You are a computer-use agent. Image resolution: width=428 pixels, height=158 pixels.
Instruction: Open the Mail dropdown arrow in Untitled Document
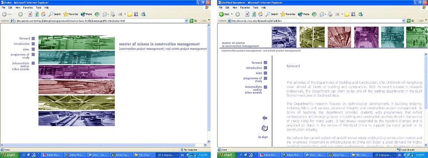[x=326, y=14]
